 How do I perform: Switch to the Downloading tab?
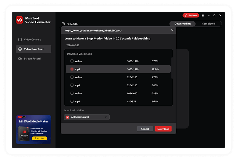click(182, 24)
